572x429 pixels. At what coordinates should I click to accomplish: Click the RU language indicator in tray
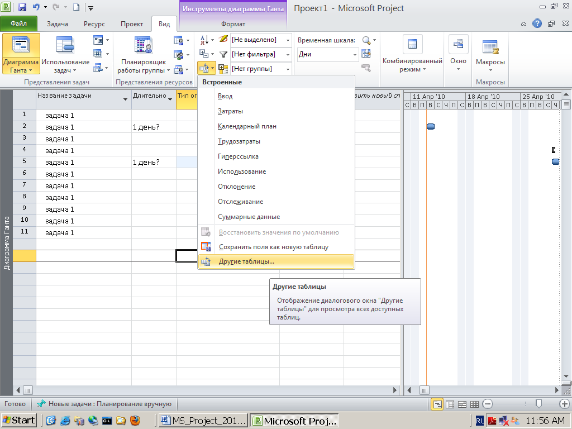point(480,421)
